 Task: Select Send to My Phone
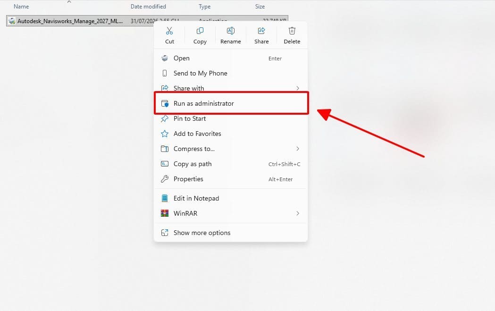(x=230, y=73)
